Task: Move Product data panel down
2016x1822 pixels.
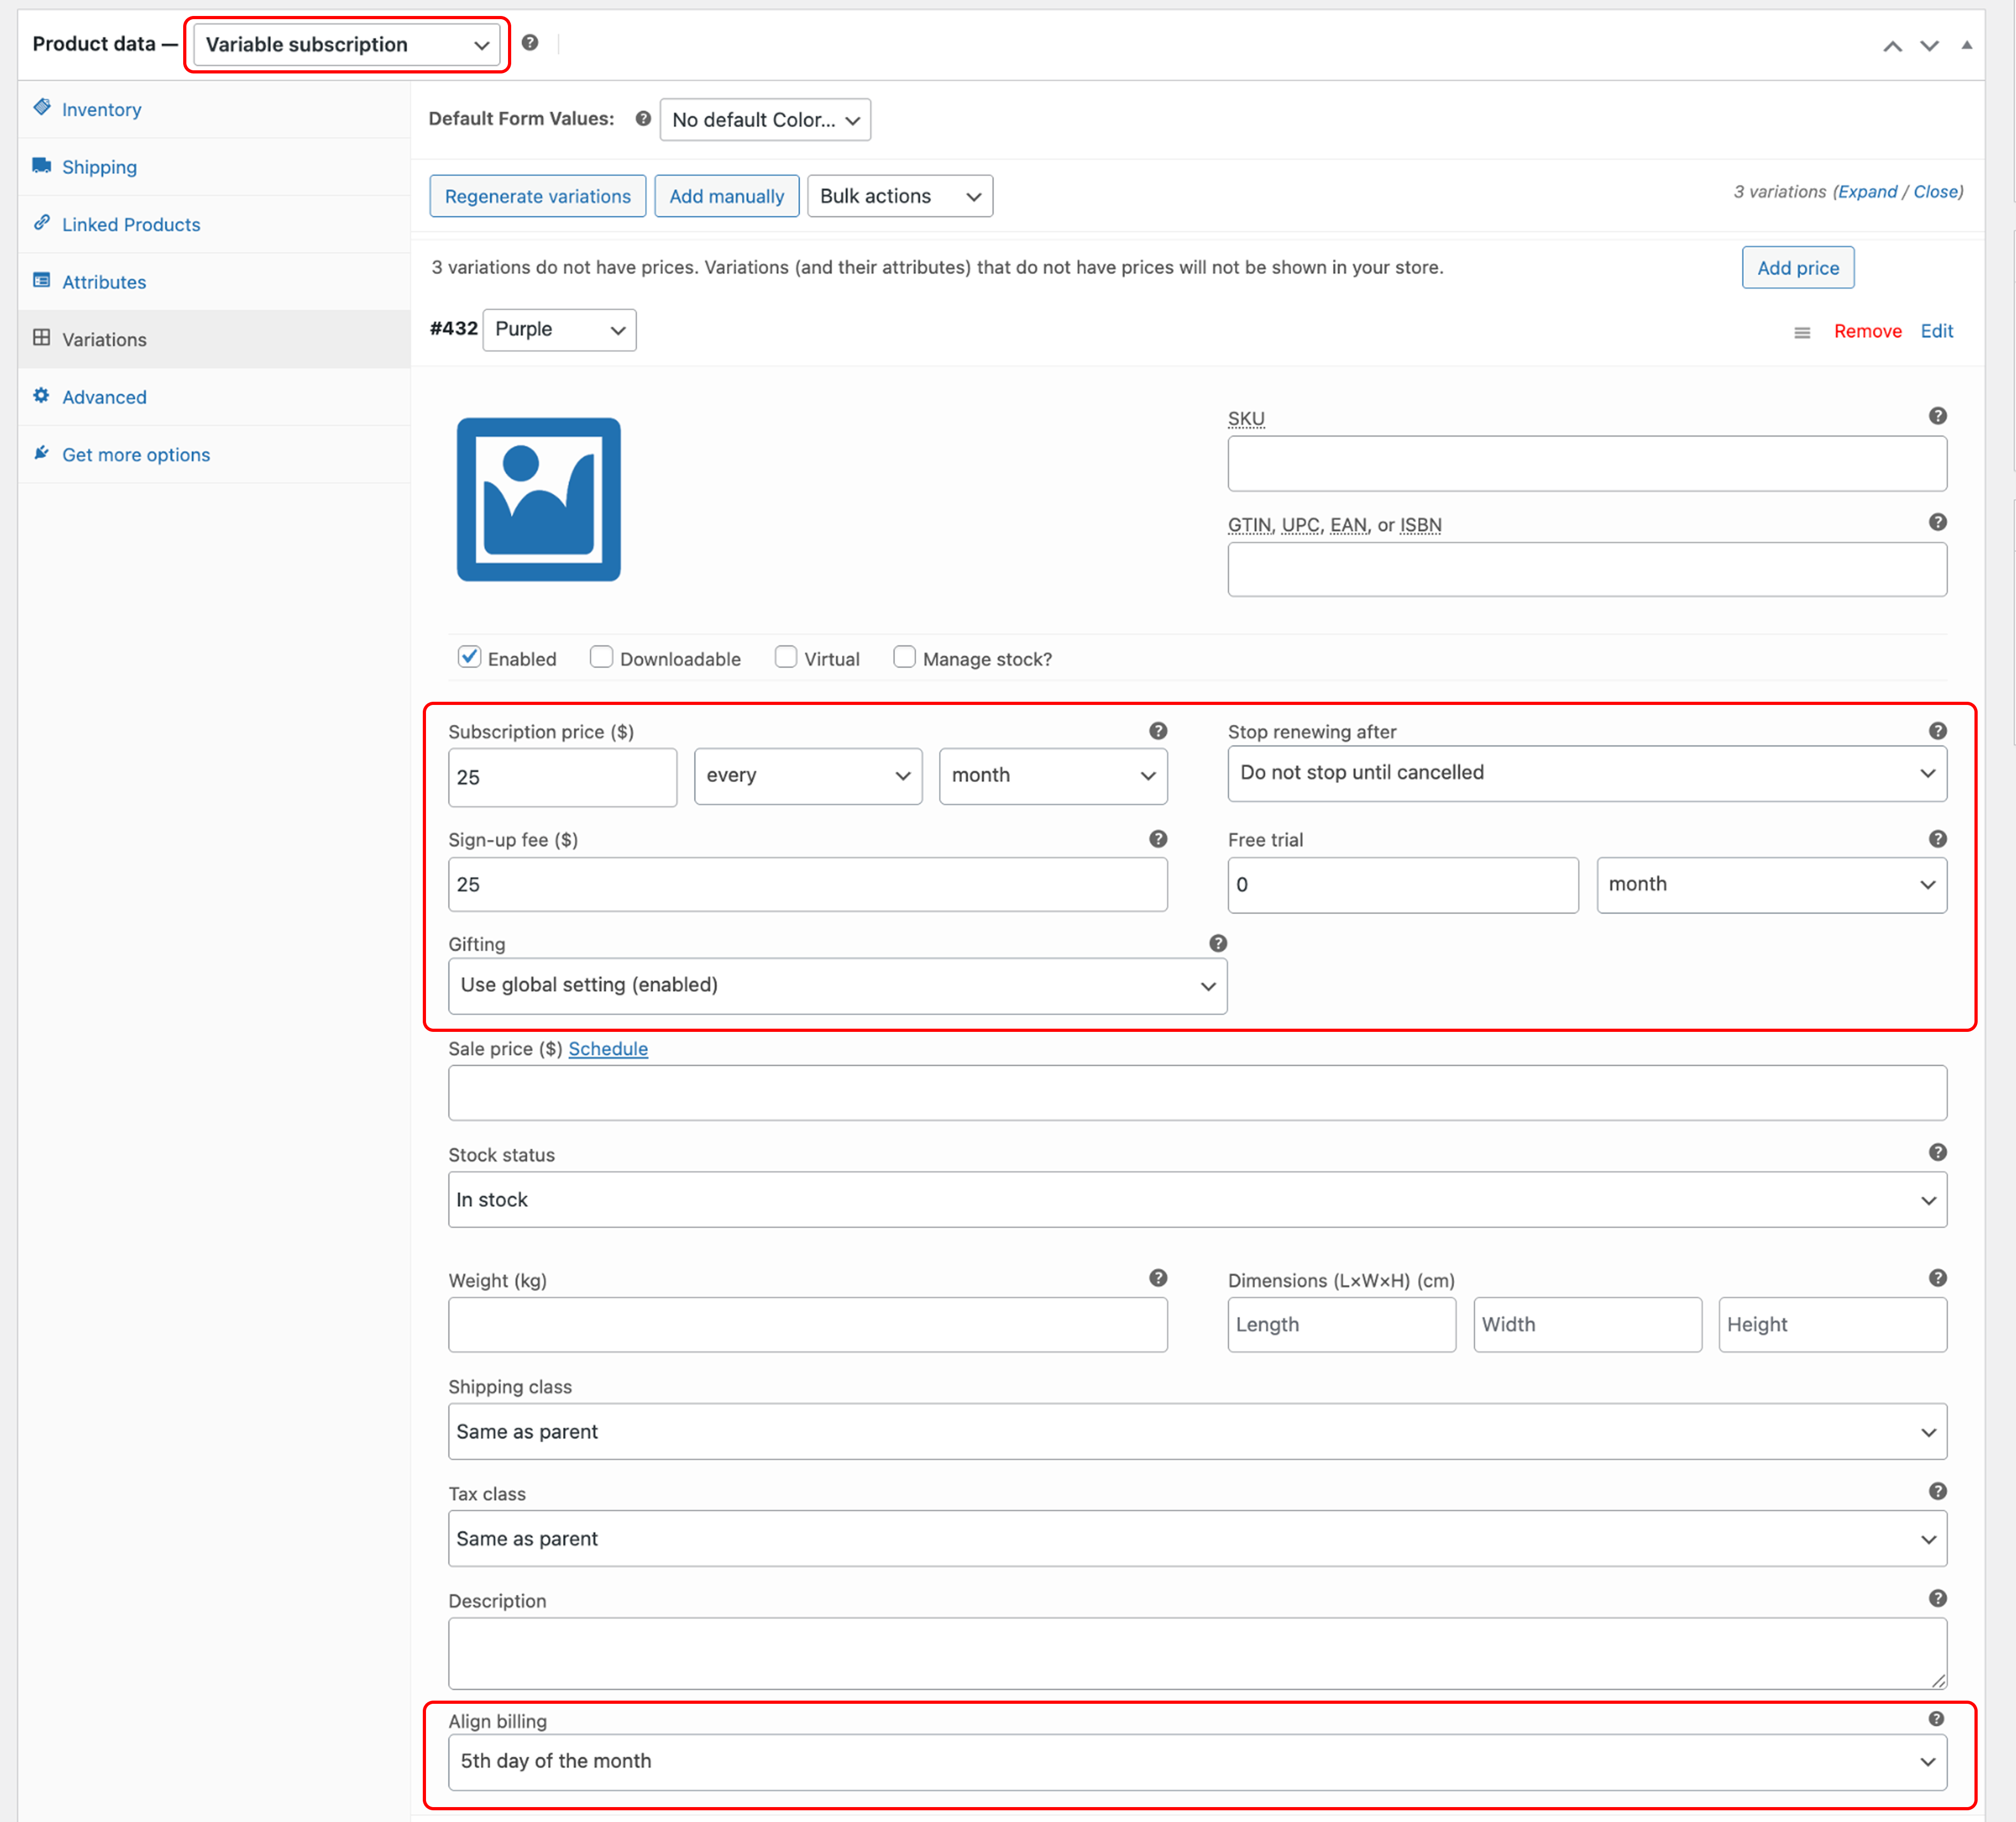Action: 1929,46
